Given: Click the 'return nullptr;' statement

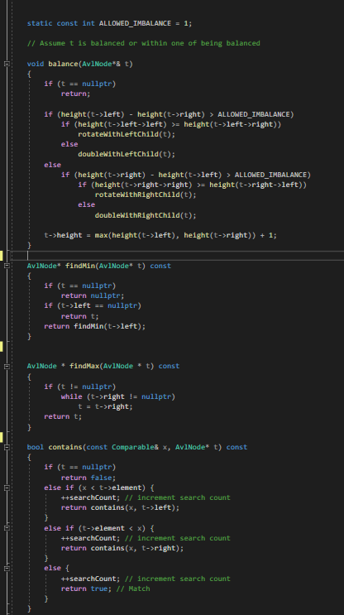Looking at the screenshot, I should [x=93, y=295].
